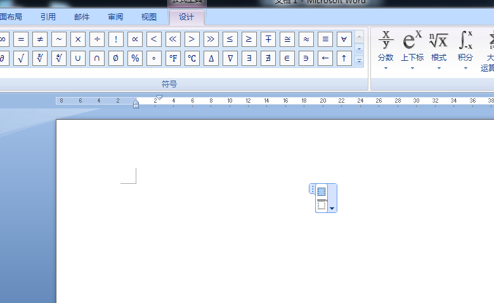Expand the symbols gallery with the More arrow

pyautogui.click(x=360, y=61)
